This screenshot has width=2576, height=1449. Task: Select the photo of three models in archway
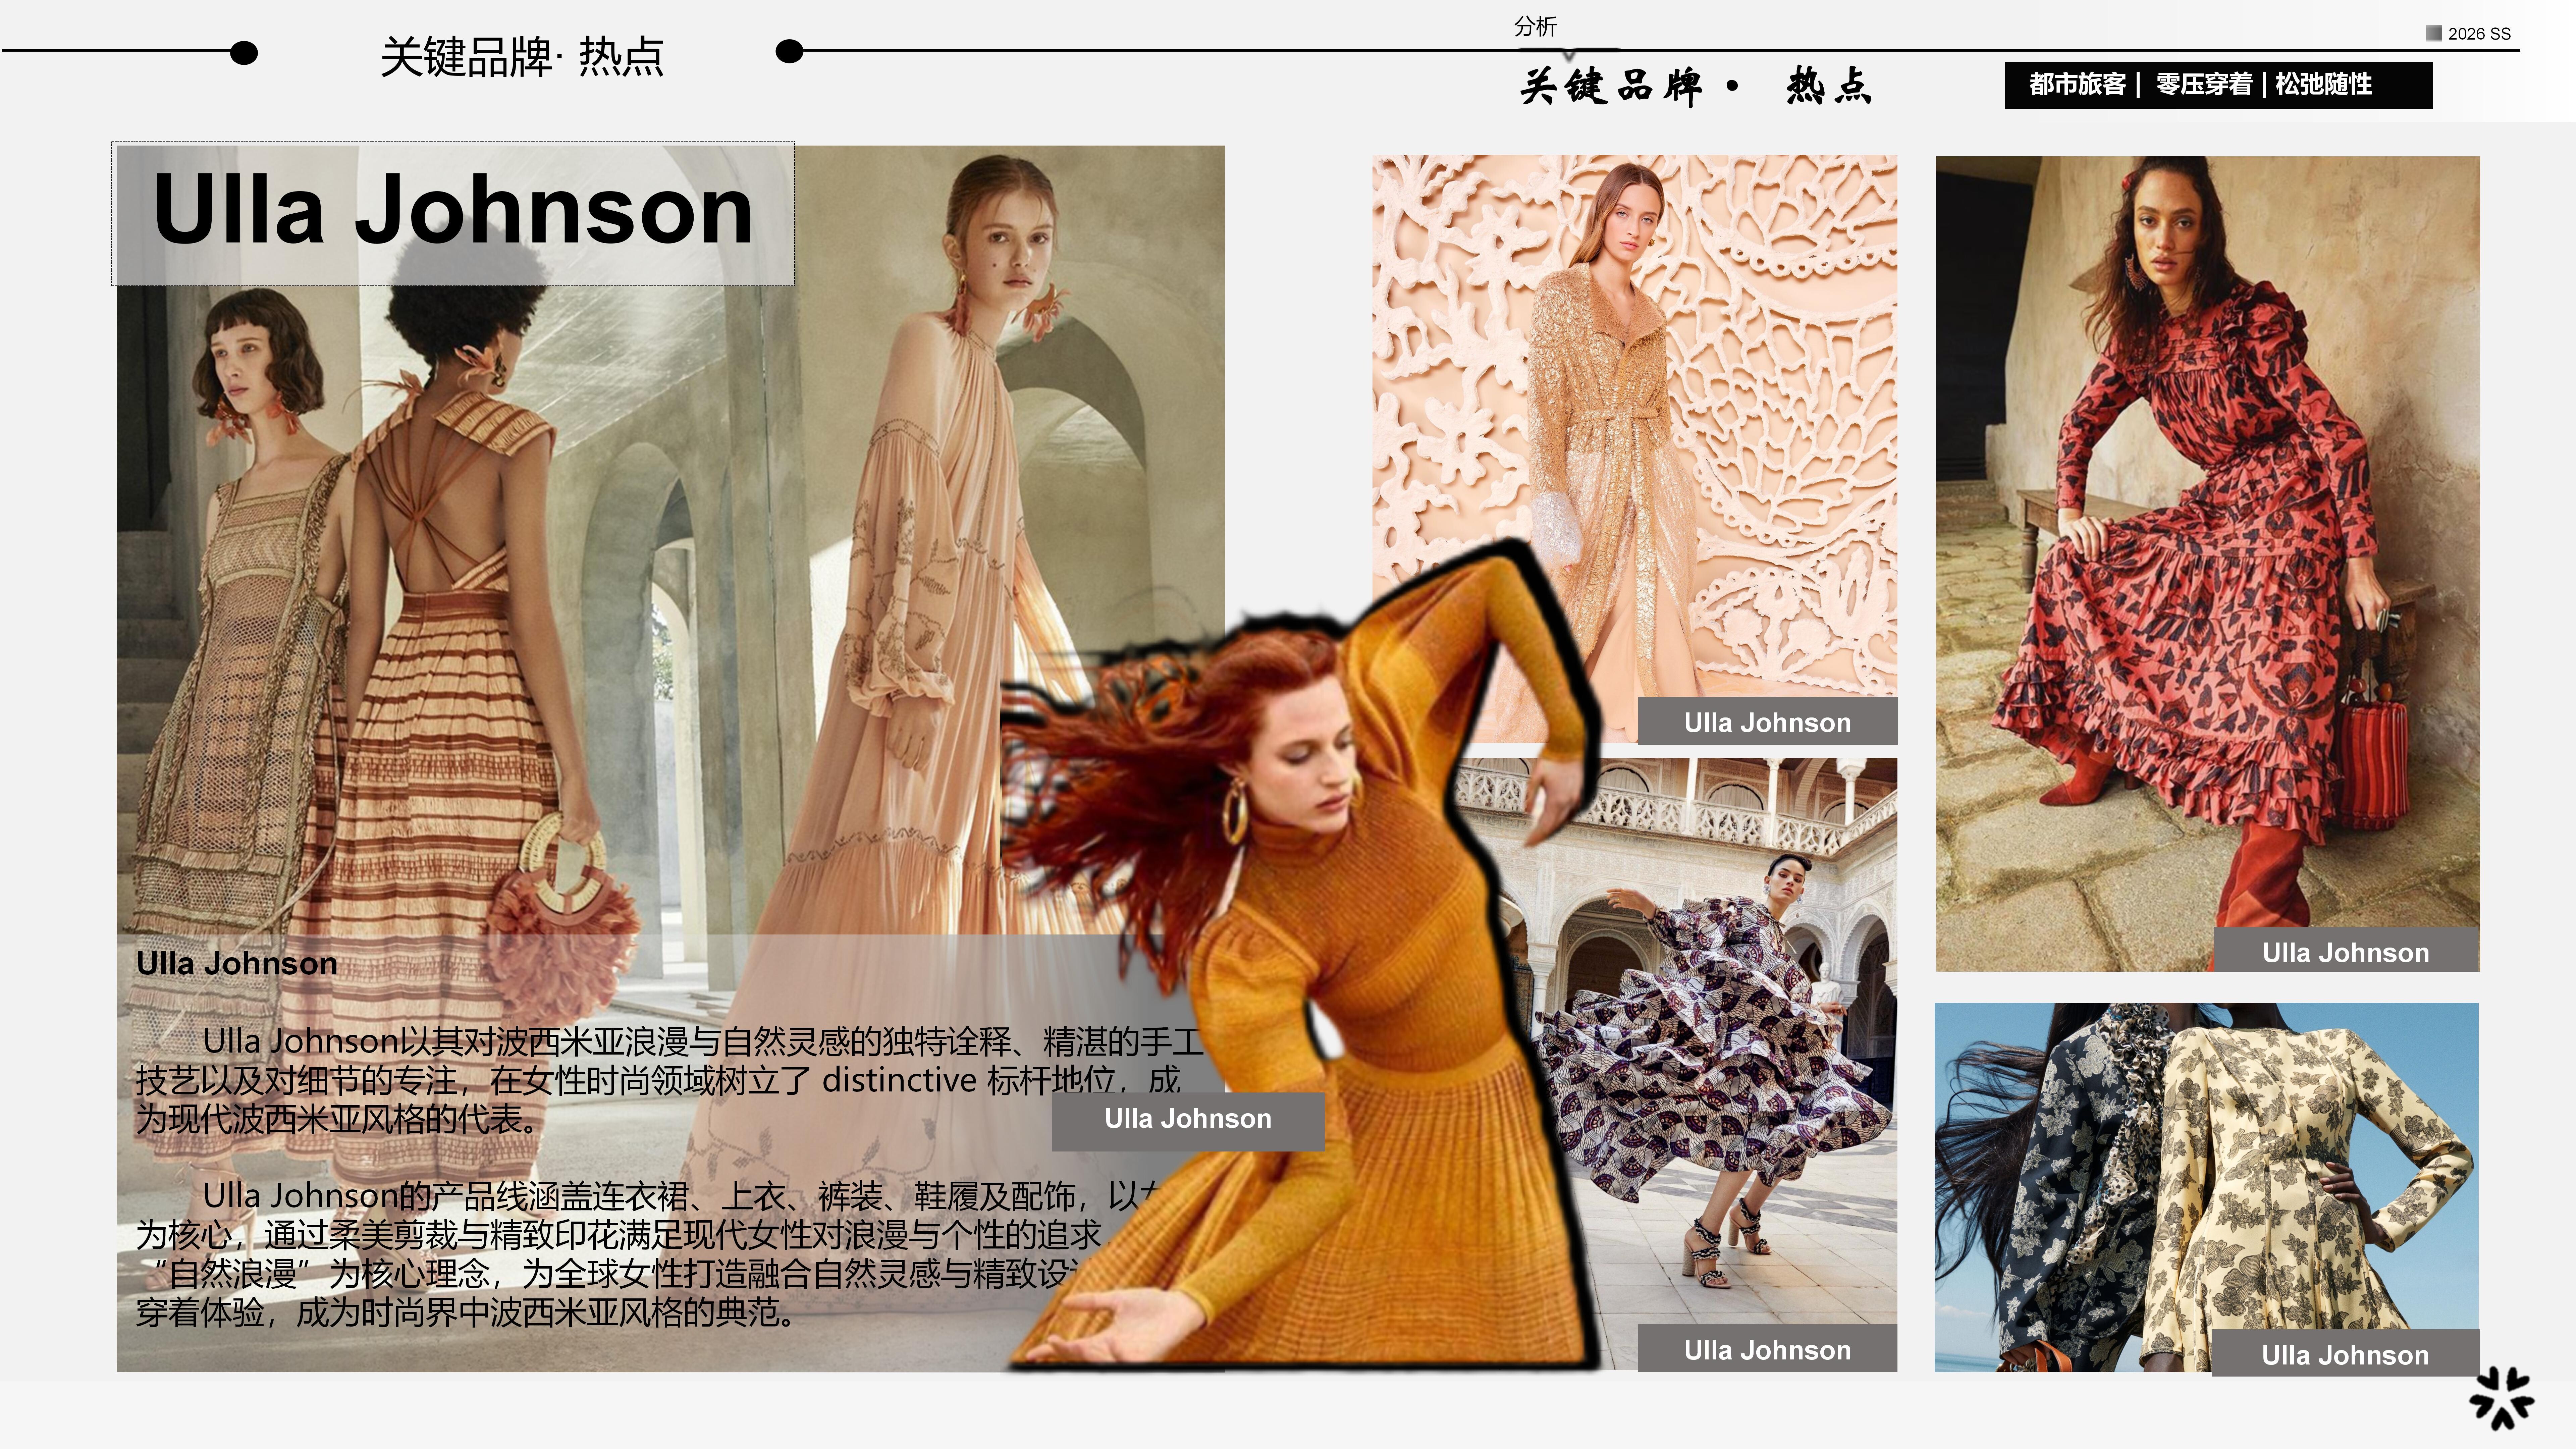(670, 758)
